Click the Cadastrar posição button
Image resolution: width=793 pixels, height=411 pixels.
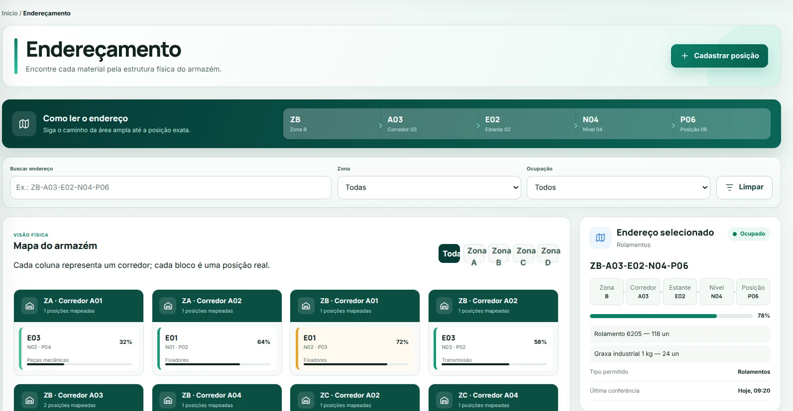click(x=719, y=56)
